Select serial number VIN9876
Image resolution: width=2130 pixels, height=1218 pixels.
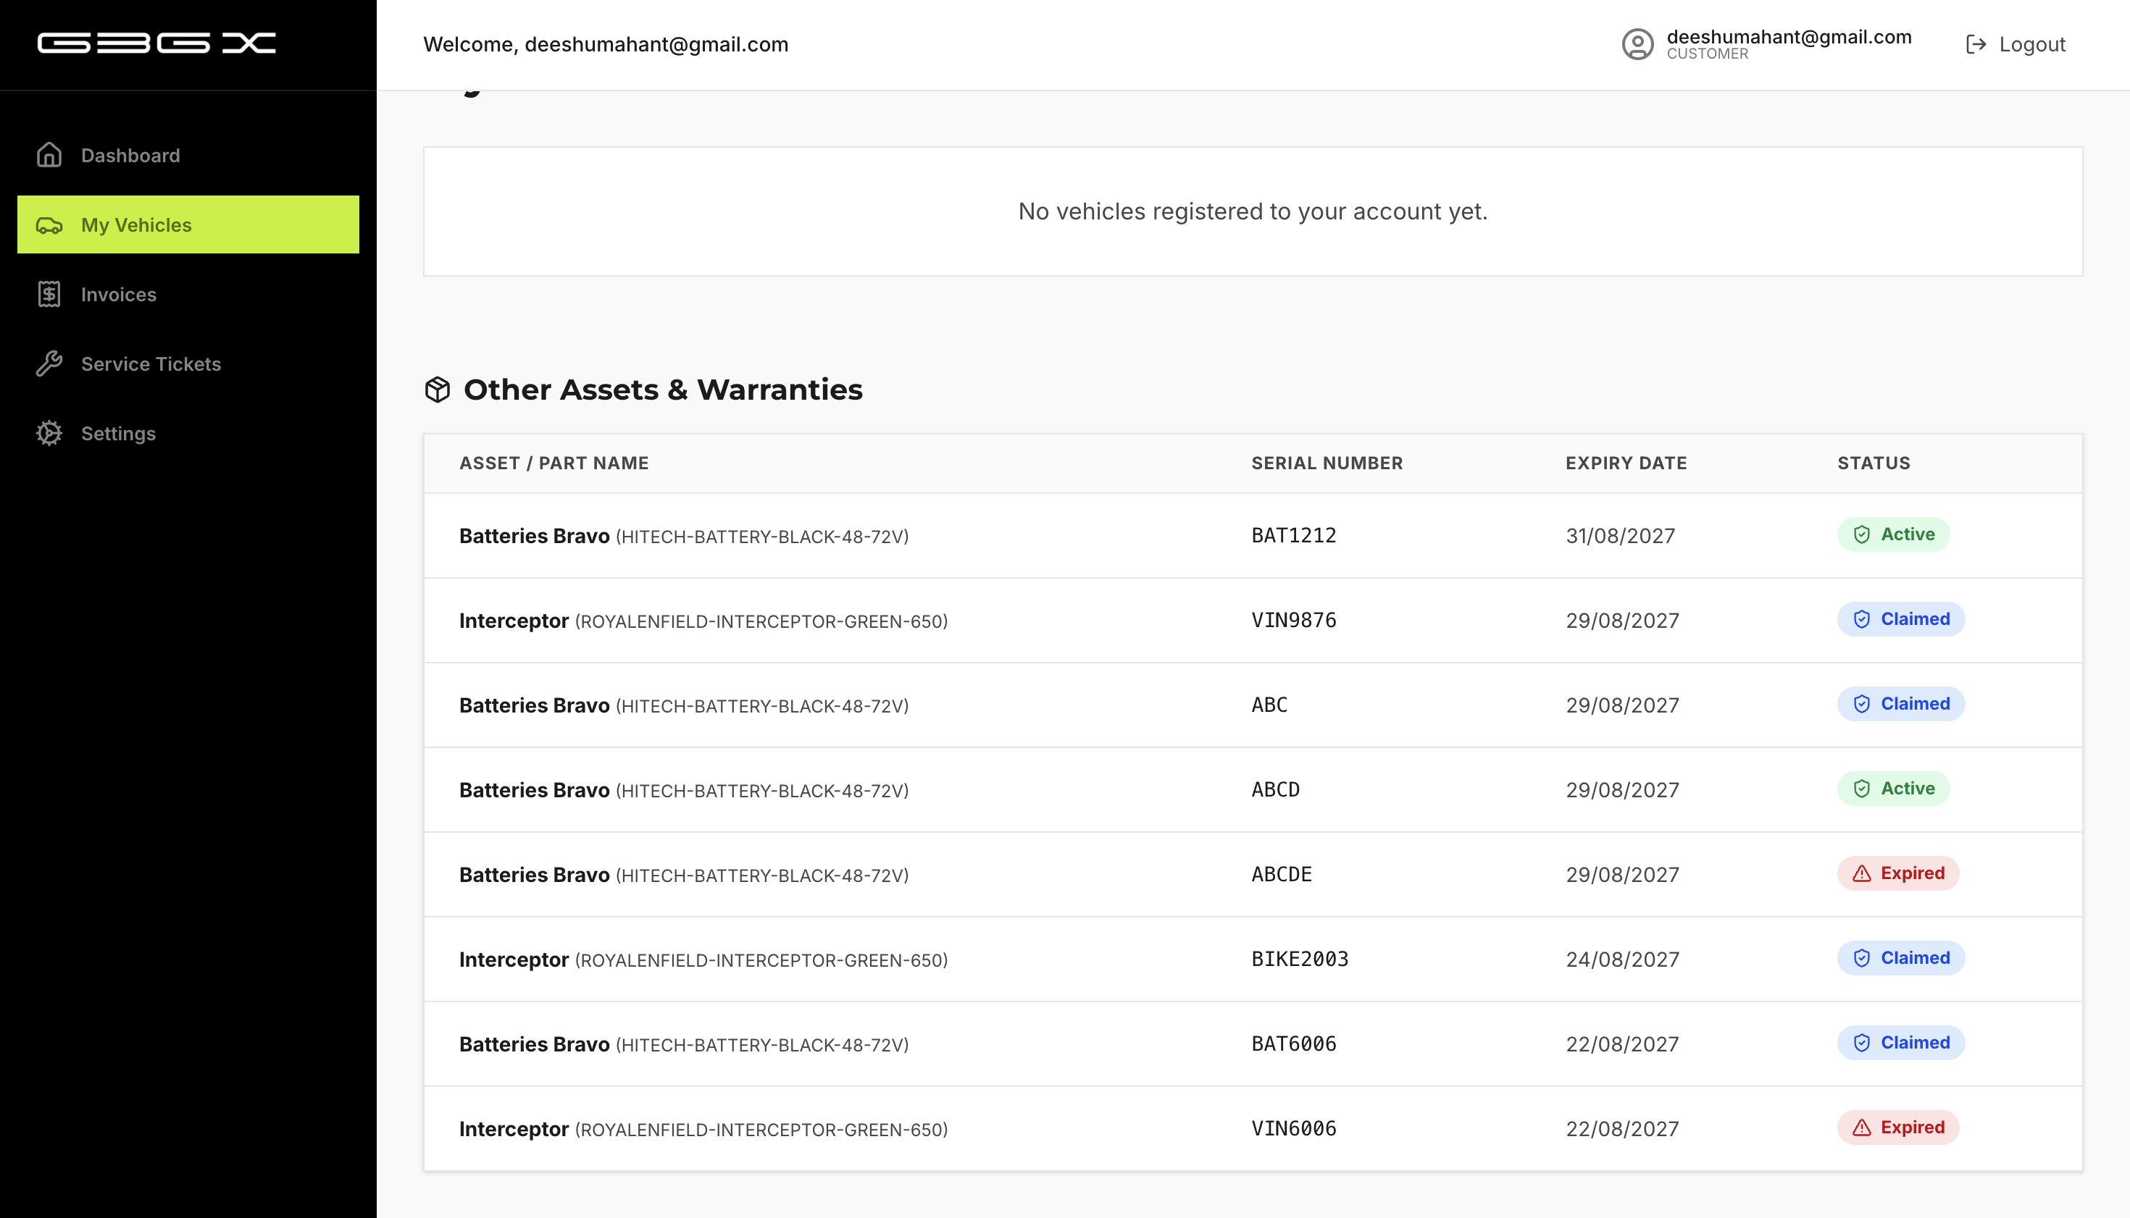[1294, 620]
